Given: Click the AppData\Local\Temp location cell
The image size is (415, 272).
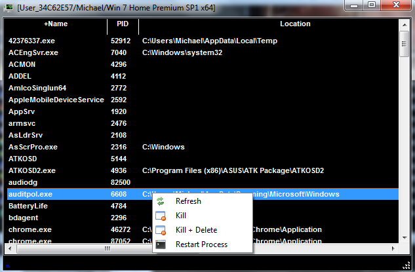Looking at the screenshot, I should point(210,41).
